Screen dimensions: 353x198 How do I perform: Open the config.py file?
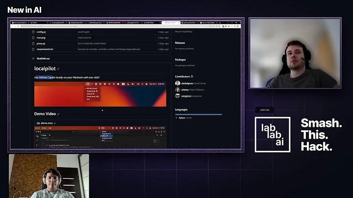(41, 32)
